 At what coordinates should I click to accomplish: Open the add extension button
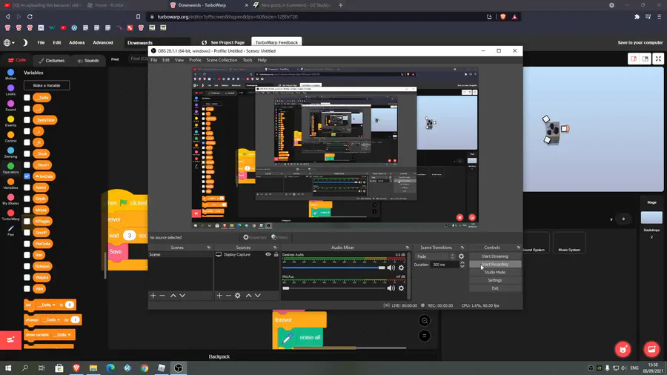pos(10,339)
